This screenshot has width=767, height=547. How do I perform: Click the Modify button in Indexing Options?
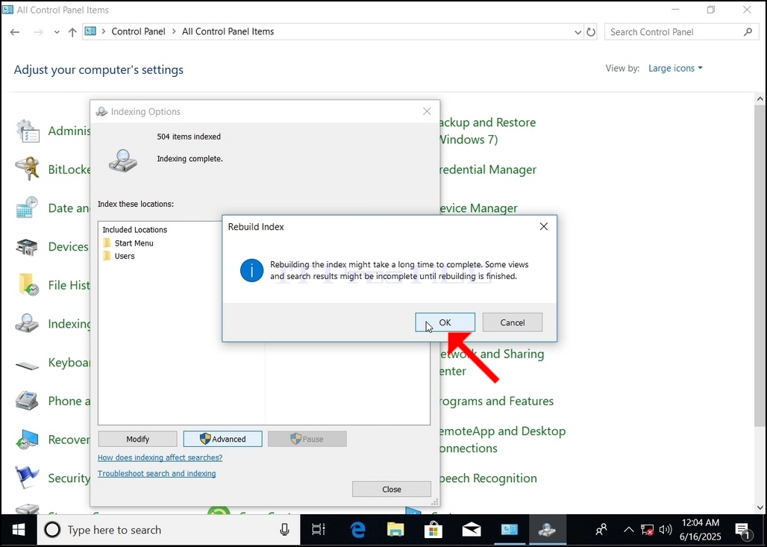(x=137, y=439)
